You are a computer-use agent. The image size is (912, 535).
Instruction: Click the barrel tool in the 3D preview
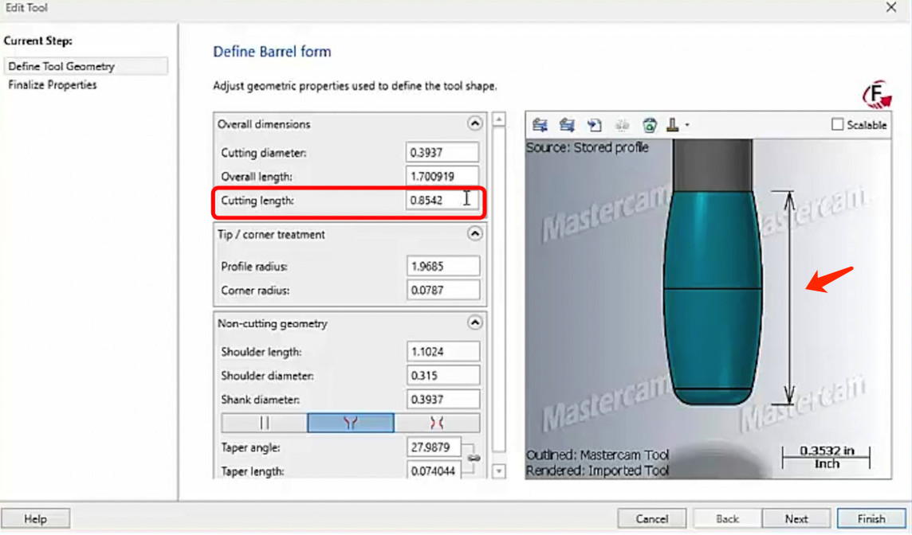click(713, 296)
